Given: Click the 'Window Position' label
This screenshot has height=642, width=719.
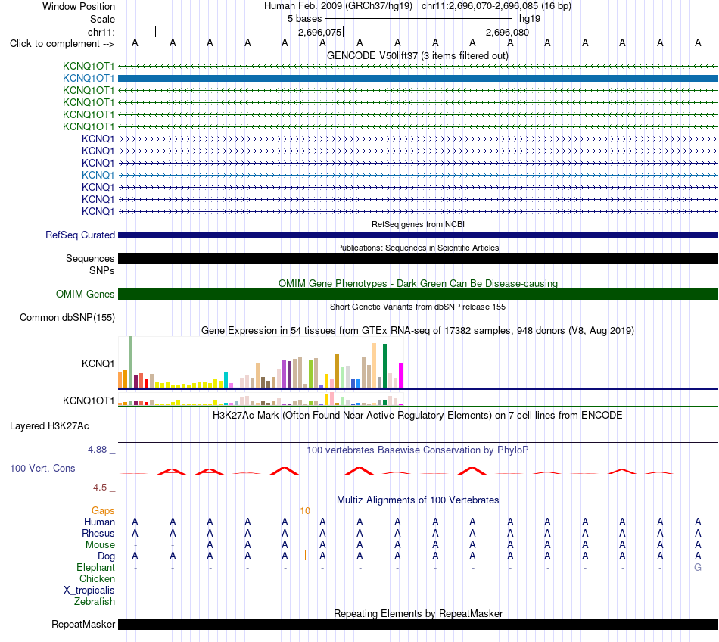Looking at the screenshot, I should coord(79,6).
